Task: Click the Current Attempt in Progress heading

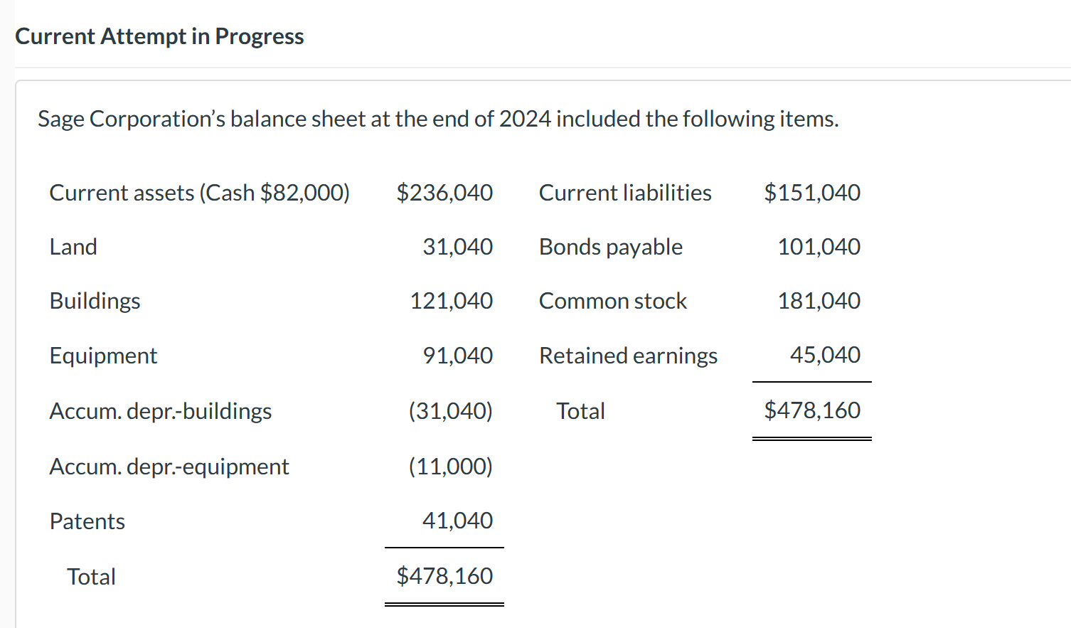Action: pyautogui.click(x=159, y=36)
